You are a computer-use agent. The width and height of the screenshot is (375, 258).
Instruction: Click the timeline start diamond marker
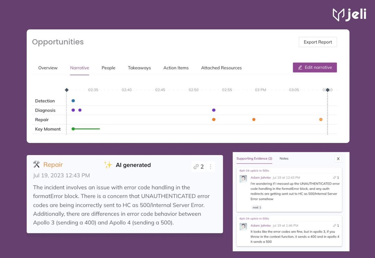pyautogui.click(x=67, y=90)
